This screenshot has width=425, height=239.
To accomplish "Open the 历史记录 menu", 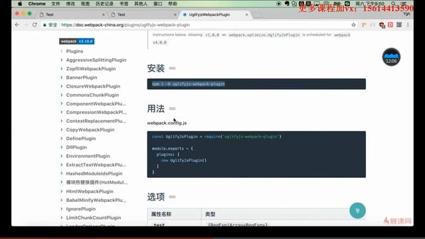I will (104, 4).
